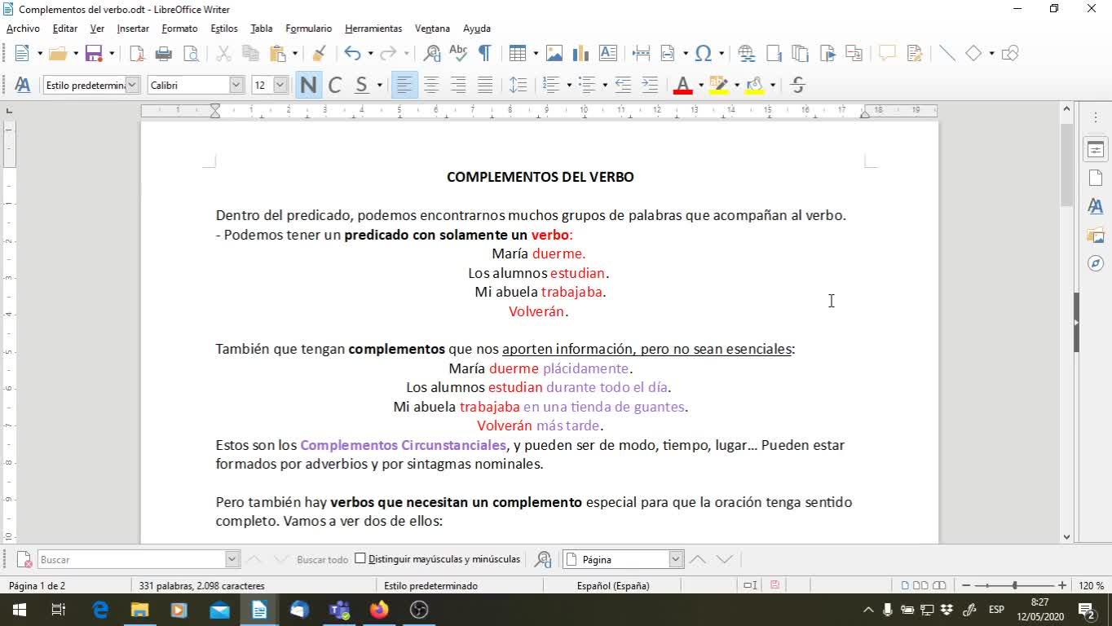Insert a special character (Omega icon)
1112x626 pixels.
click(x=704, y=54)
